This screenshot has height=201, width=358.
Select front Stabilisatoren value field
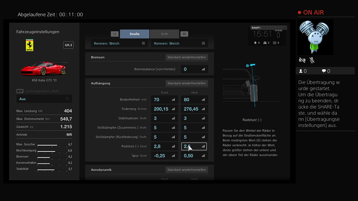pyautogui.click(x=164, y=118)
